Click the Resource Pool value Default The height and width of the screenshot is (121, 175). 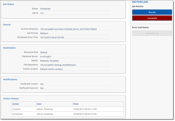point(44,52)
